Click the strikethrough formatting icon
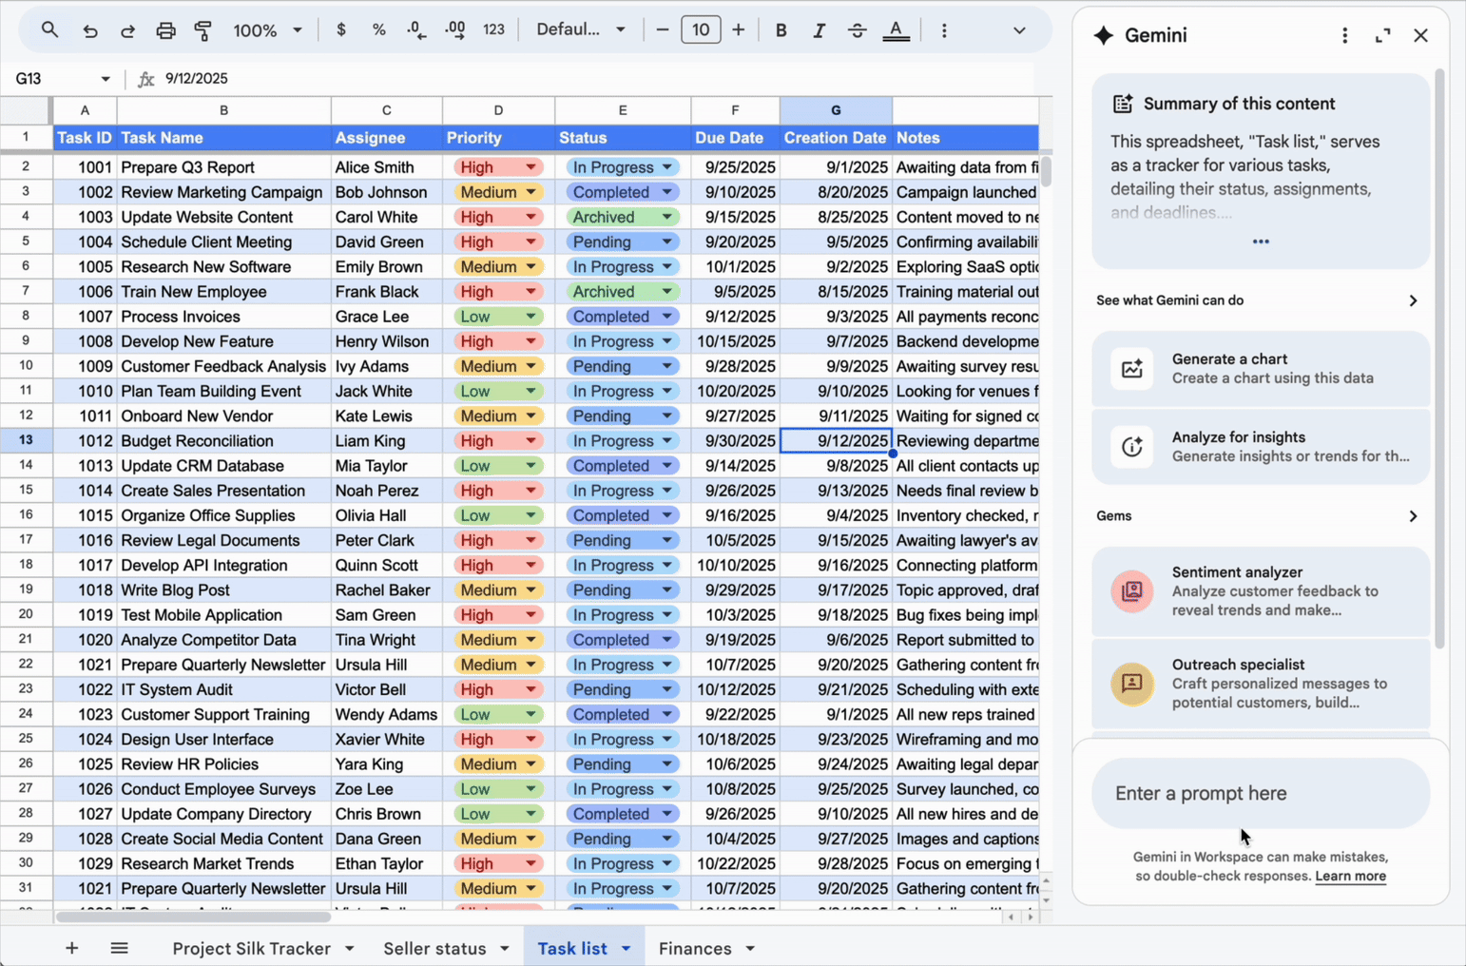The width and height of the screenshot is (1466, 966). (857, 30)
